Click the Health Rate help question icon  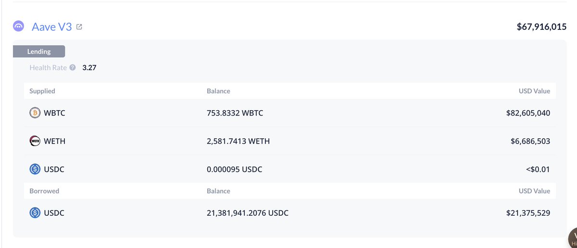73,68
